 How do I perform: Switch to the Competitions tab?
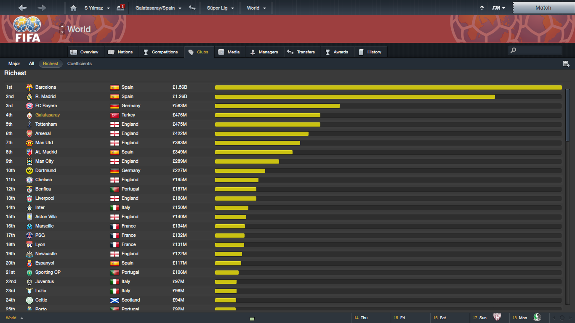[160, 52]
